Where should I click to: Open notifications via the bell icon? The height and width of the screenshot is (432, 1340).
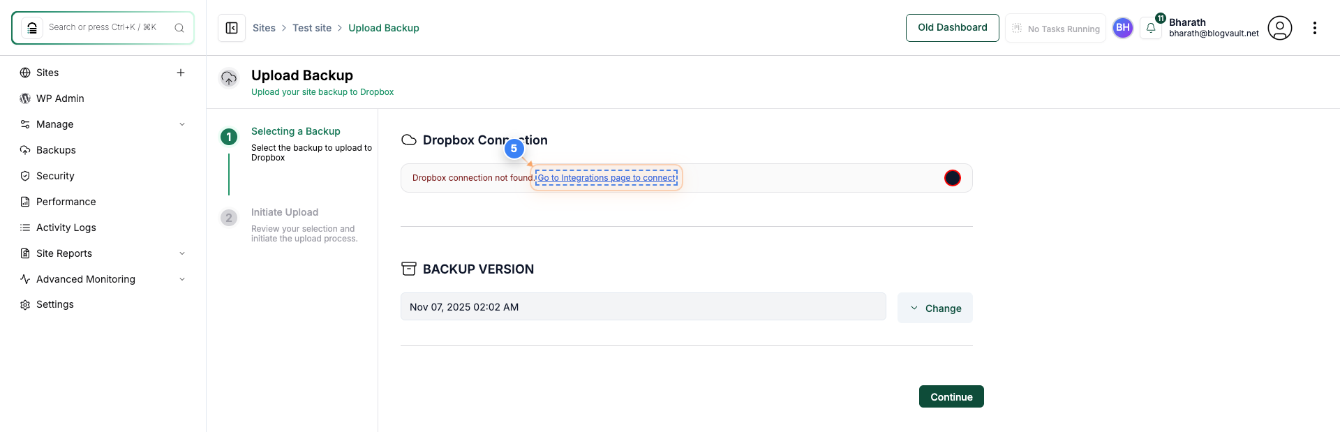[1151, 28]
